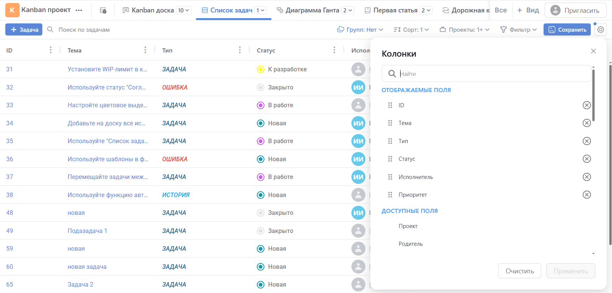
Task: Click the drag handle next to Статус field
Action: point(390,159)
